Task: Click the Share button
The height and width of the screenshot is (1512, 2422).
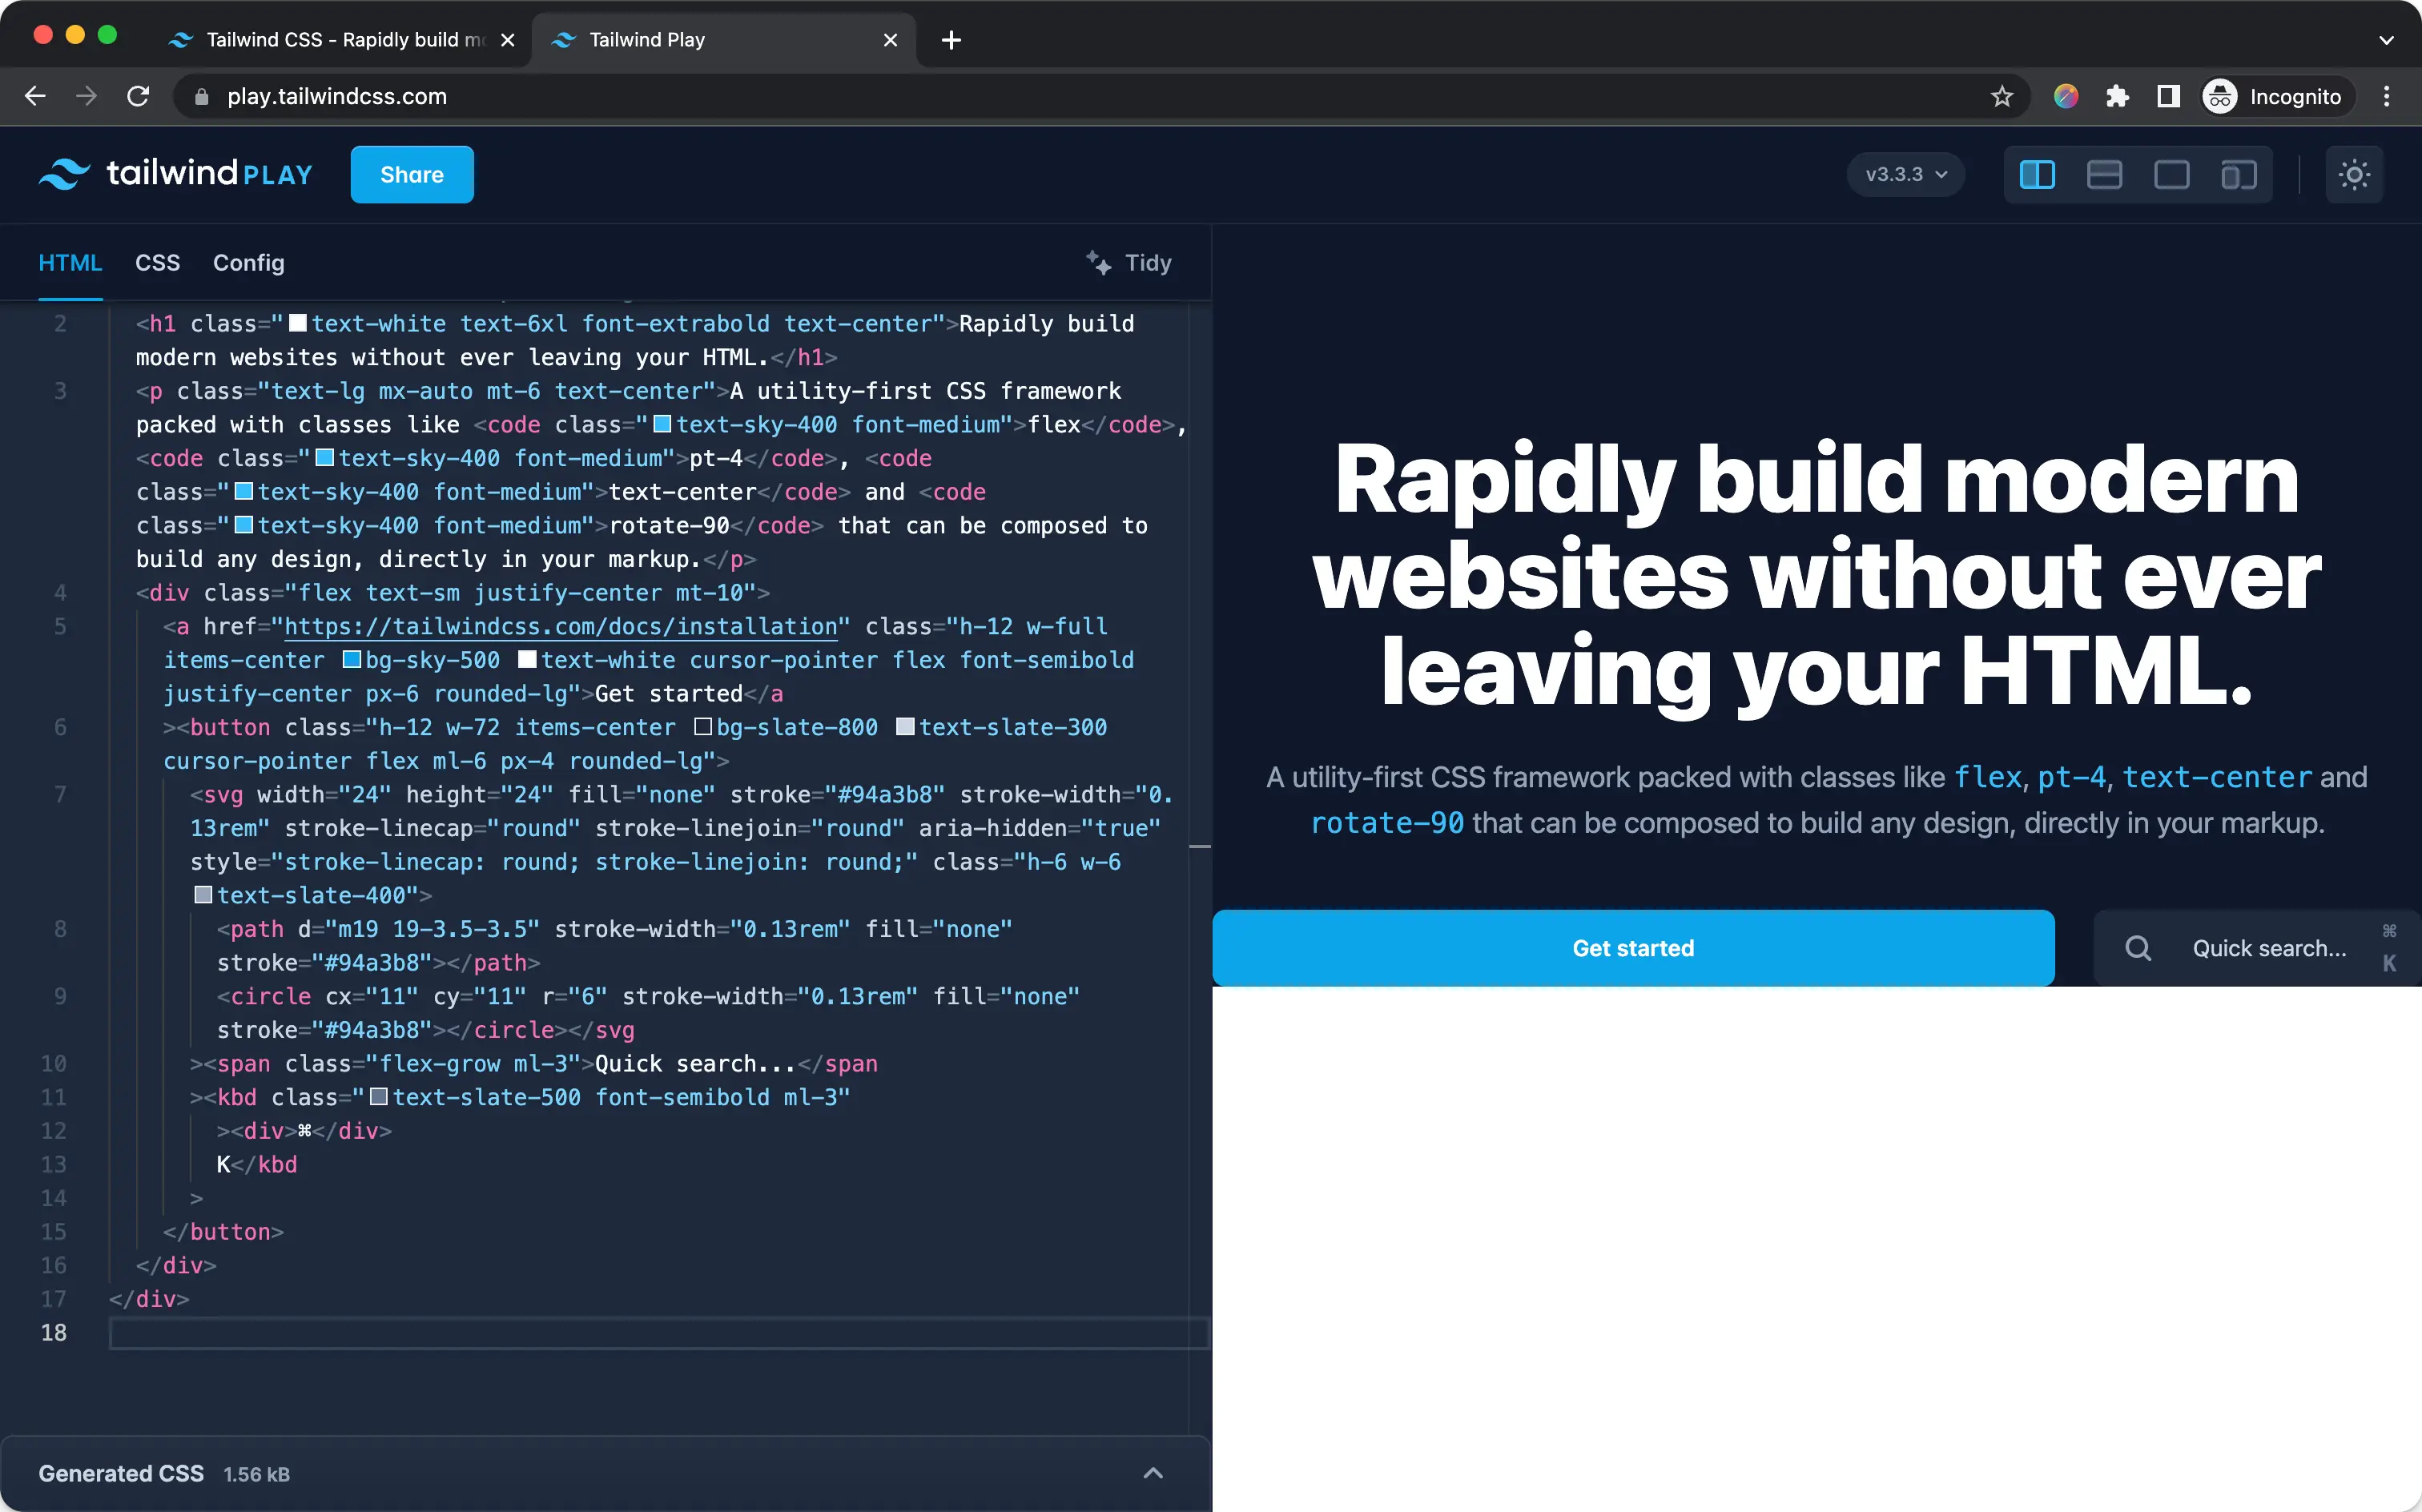Action: [x=412, y=174]
